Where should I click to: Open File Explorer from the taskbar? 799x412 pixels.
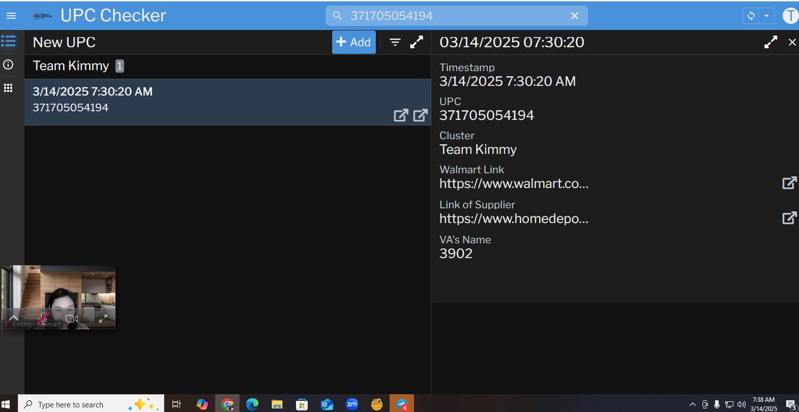coord(277,404)
